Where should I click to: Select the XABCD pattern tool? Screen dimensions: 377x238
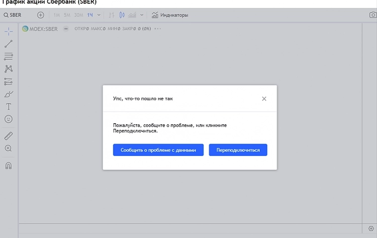(x=8, y=69)
